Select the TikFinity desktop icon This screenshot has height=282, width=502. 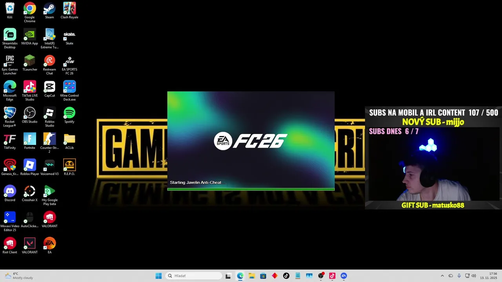tap(10, 141)
